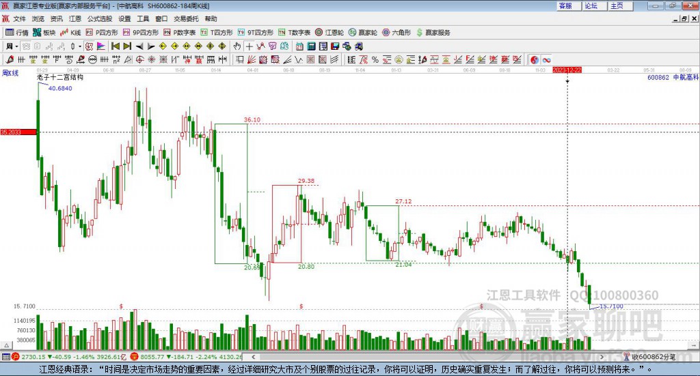Select the red pencil drawing tool
The height and width of the screenshot is (376, 700).
pyautogui.click(x=10, y=59)
